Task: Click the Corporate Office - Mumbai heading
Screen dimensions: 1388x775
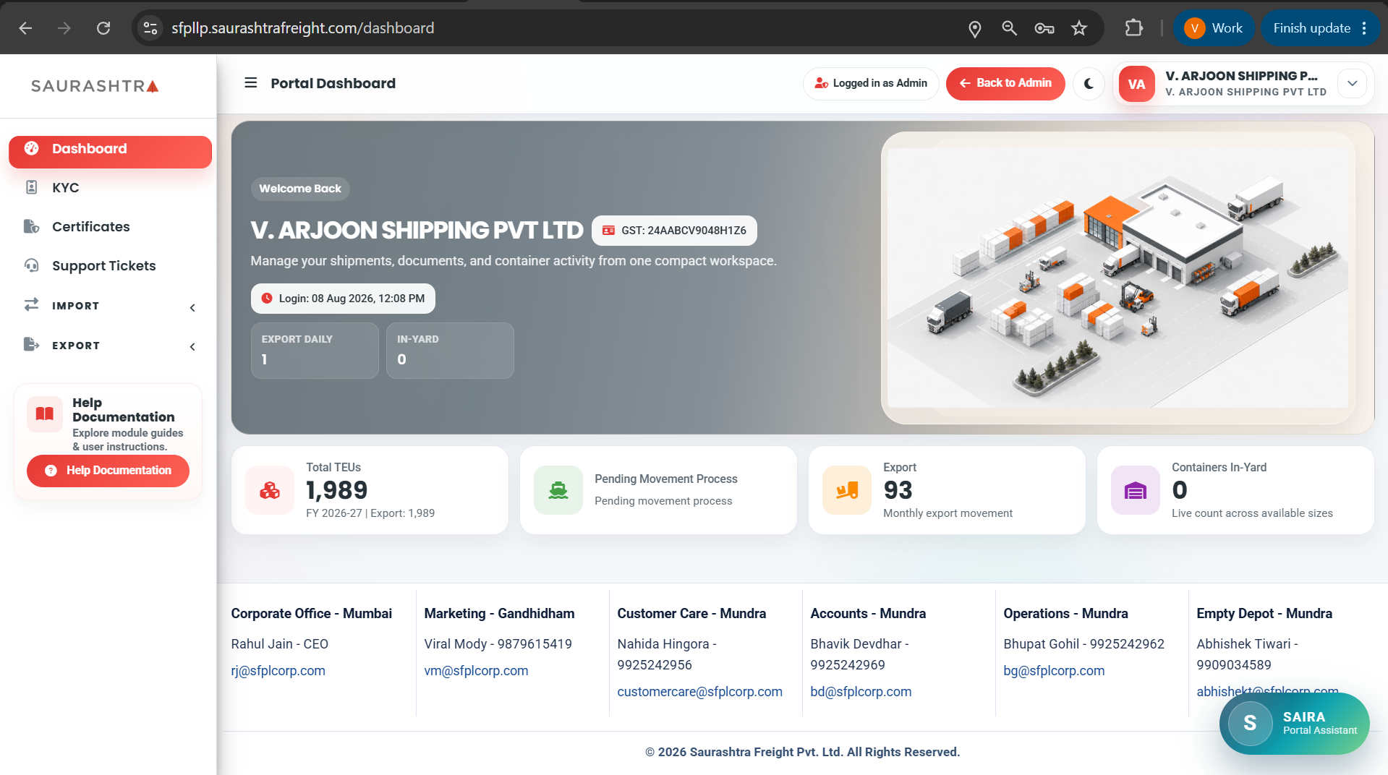Action: (x=311, y=614)
